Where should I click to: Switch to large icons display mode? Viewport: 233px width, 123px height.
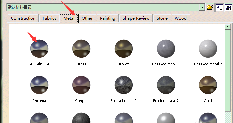[219, 7]
